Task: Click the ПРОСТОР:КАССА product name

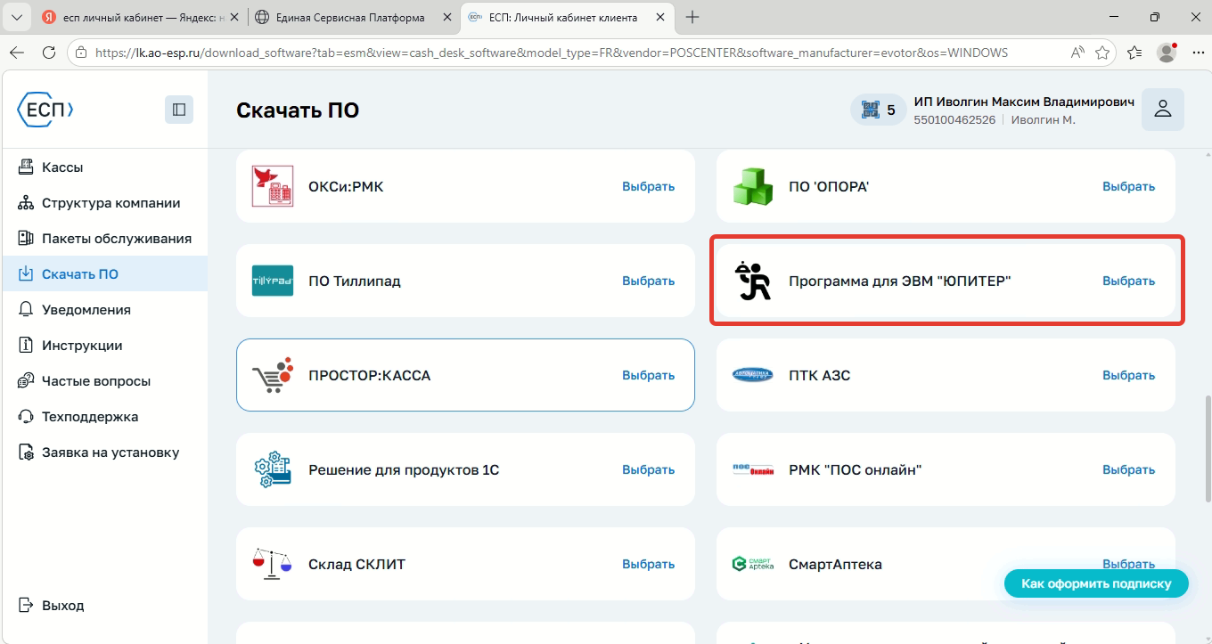Action: click(x=370, y=375)
